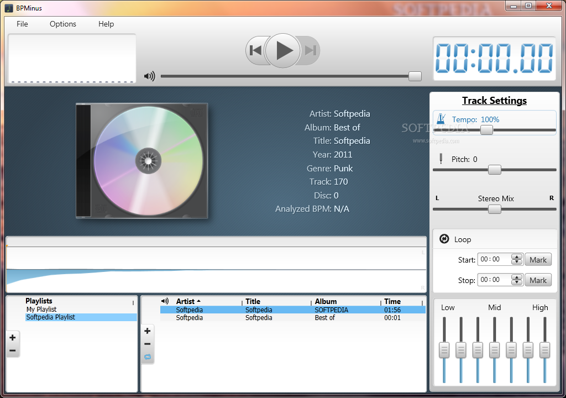The height and width of the screenshot is (398, 566).
Task: Click the Loop Start time field
Action: (494, 259)
